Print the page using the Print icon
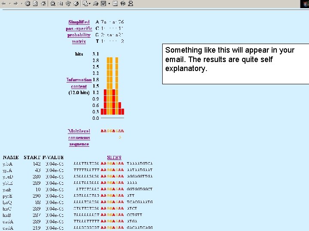Screen dimensions: 309x231 (96, 3)
